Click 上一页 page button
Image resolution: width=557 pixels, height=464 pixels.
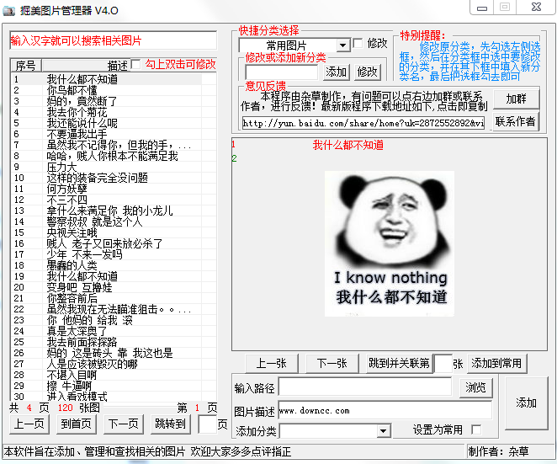29,424
